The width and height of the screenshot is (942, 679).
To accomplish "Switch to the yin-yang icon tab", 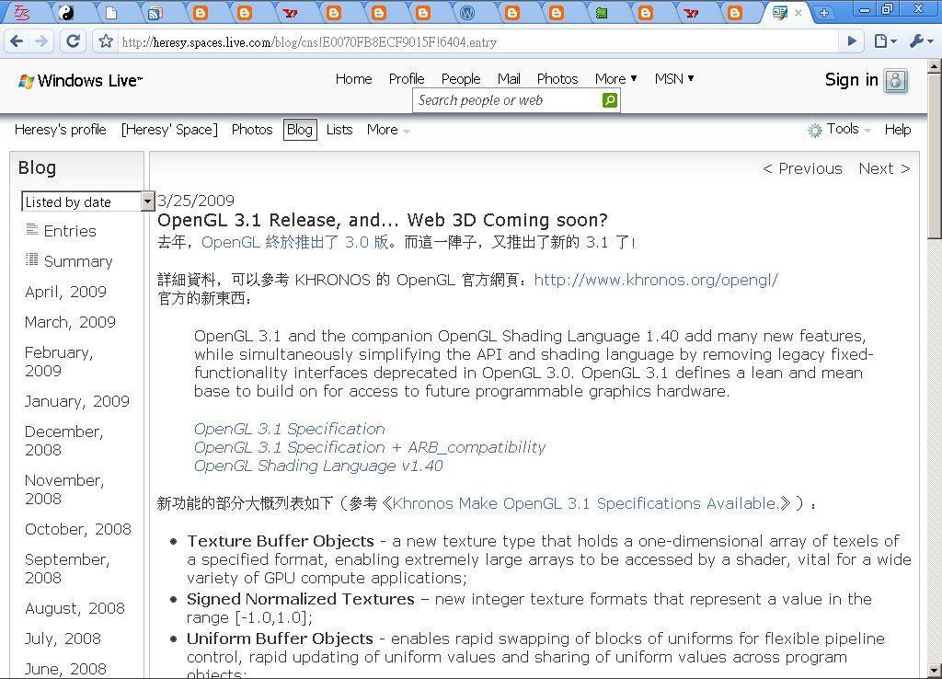I will point(66,13).
